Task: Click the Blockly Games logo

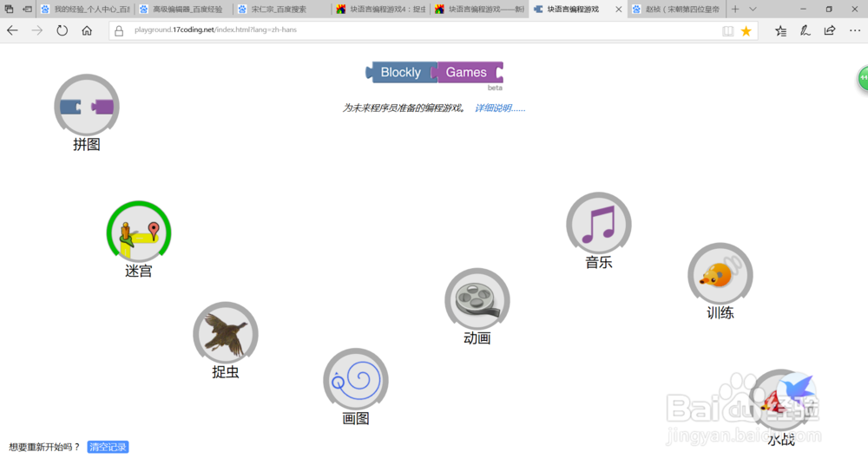Action: click(x=435, y=73)
